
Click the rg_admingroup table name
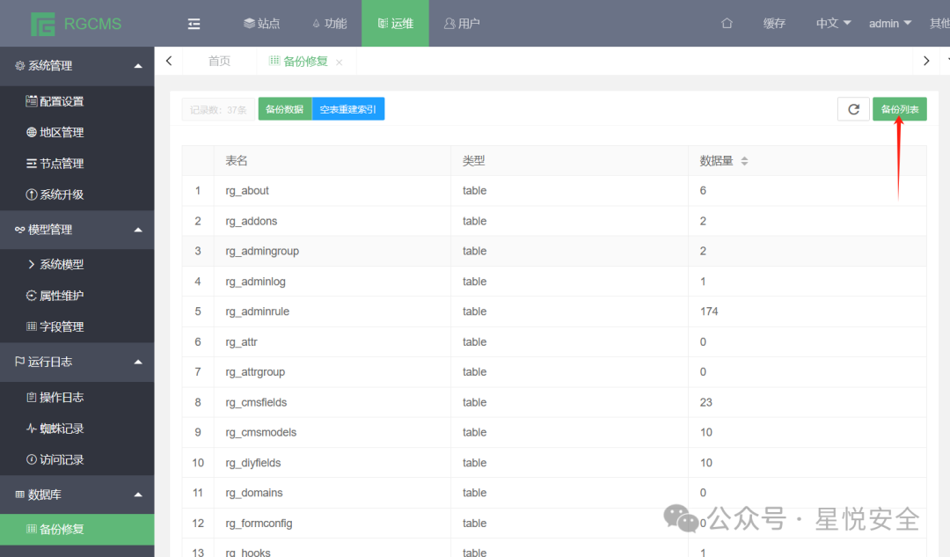[x=262, y=251]
